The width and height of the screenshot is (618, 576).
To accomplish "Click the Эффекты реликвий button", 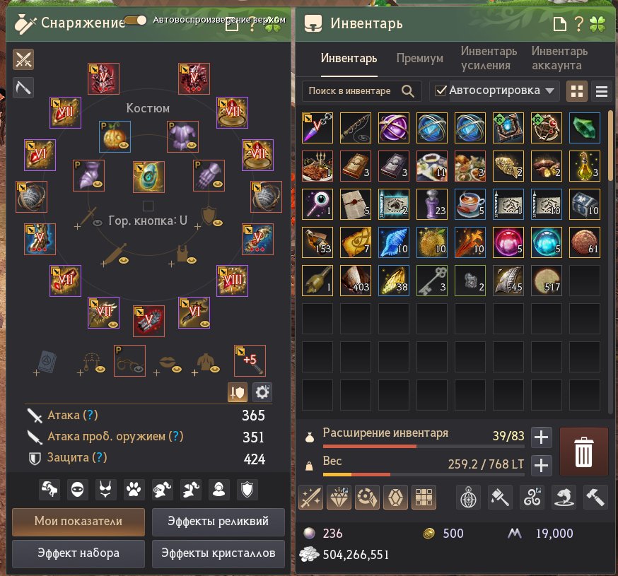I will coord(218,522).
